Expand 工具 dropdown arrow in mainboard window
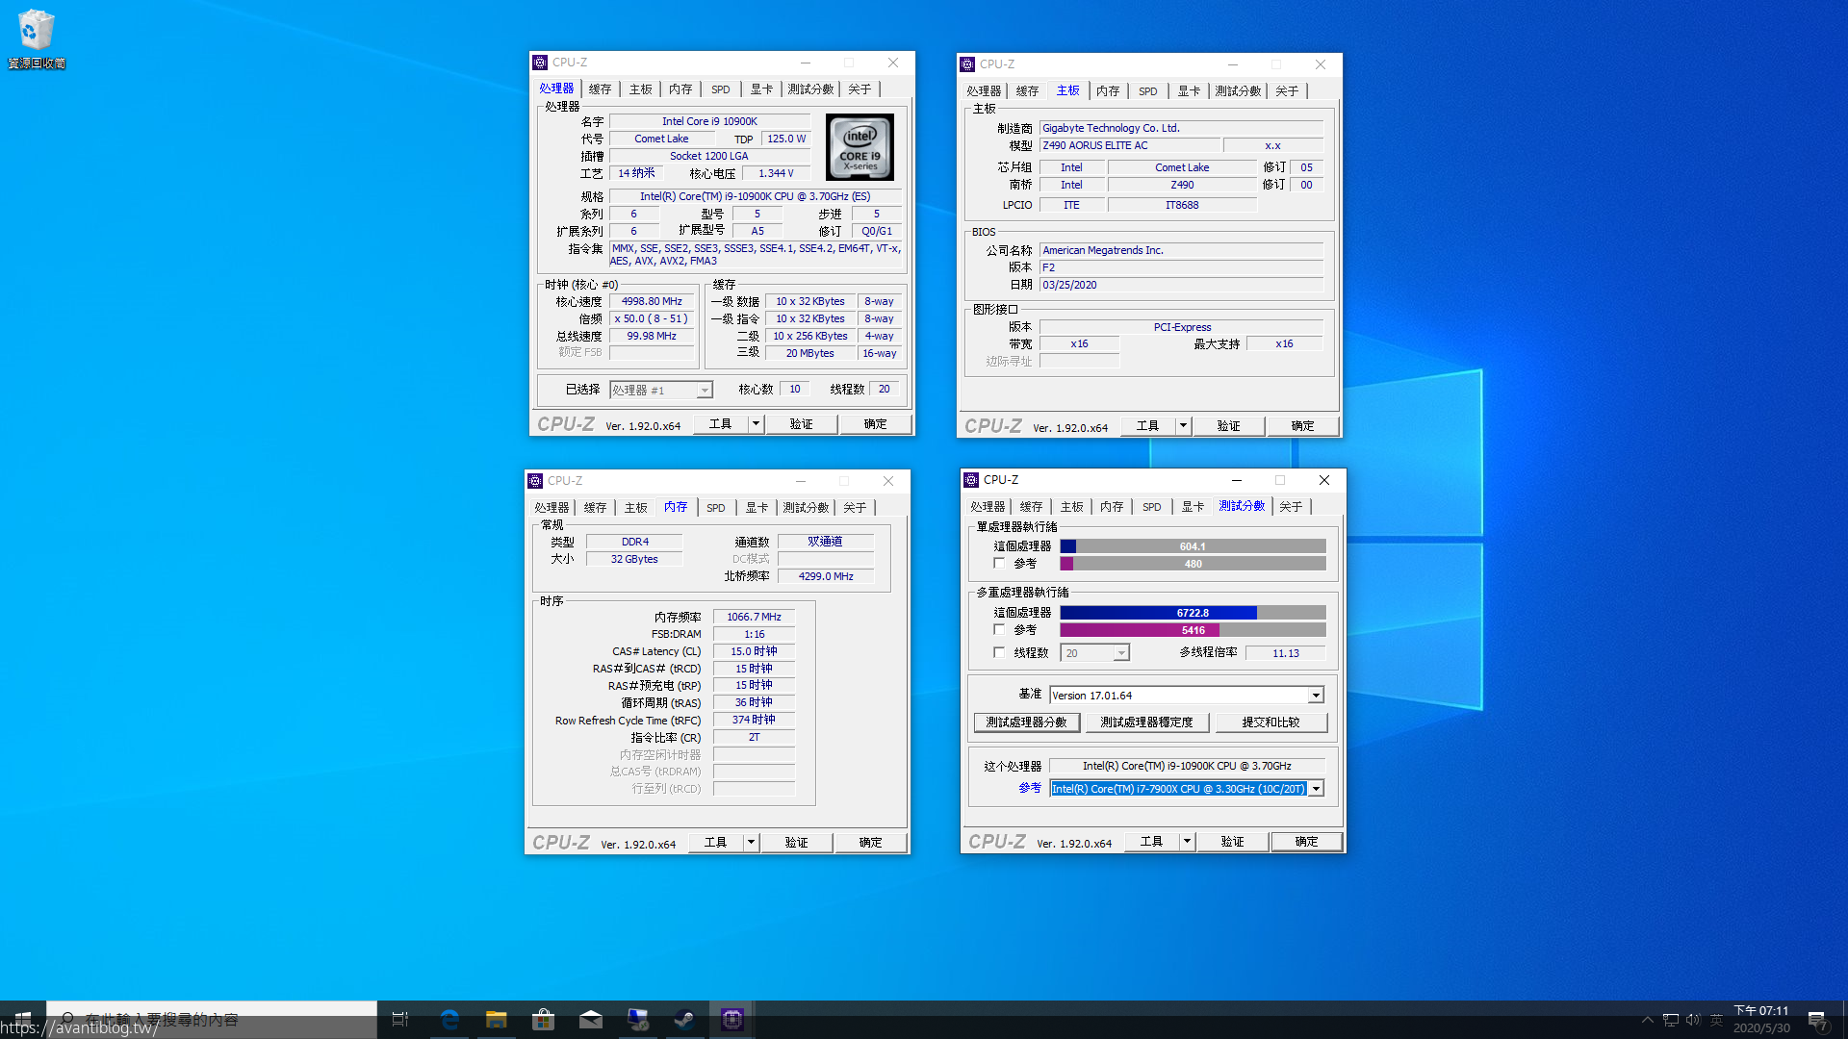 [1183, 426]
